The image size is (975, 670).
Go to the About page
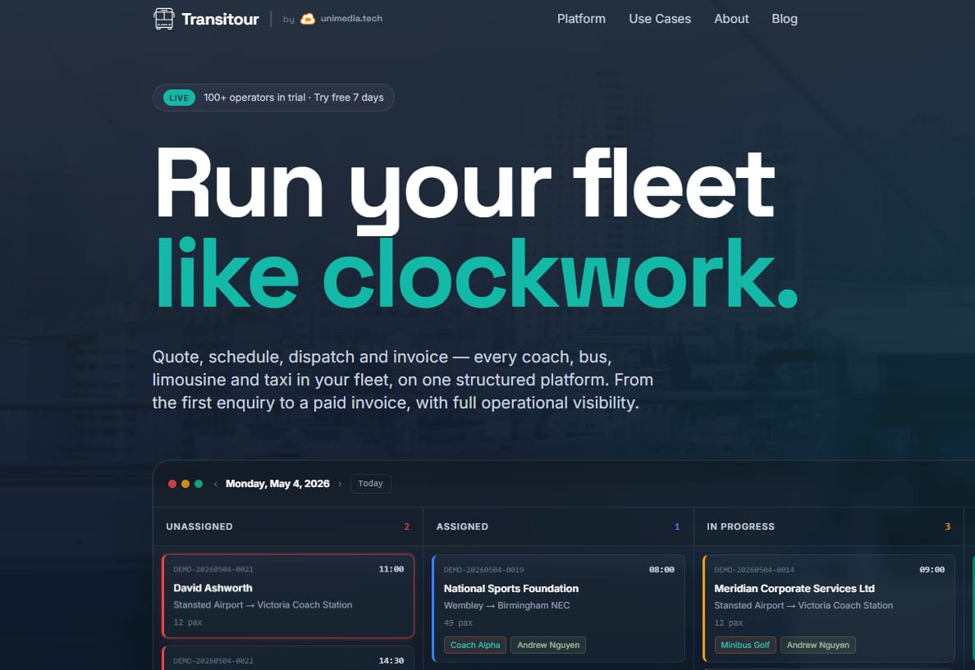point(731,19)
